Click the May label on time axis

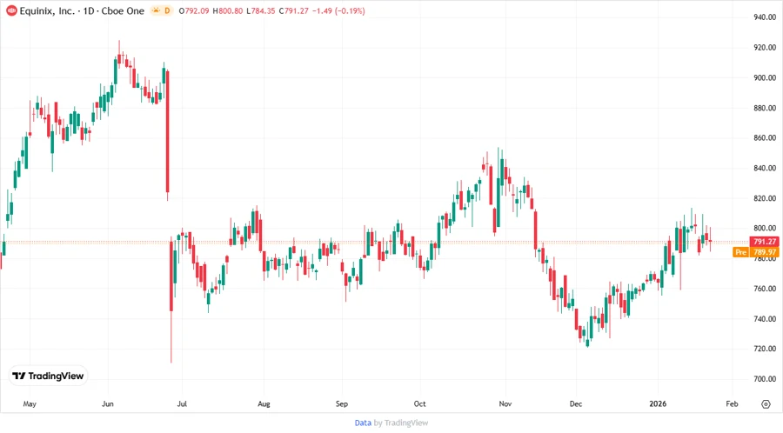pos(30,403)
